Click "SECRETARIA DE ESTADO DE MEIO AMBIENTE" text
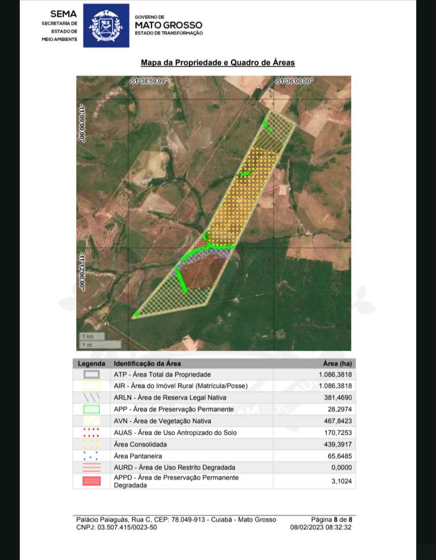This screenshot has height=560, width=436. click(60, 32)
